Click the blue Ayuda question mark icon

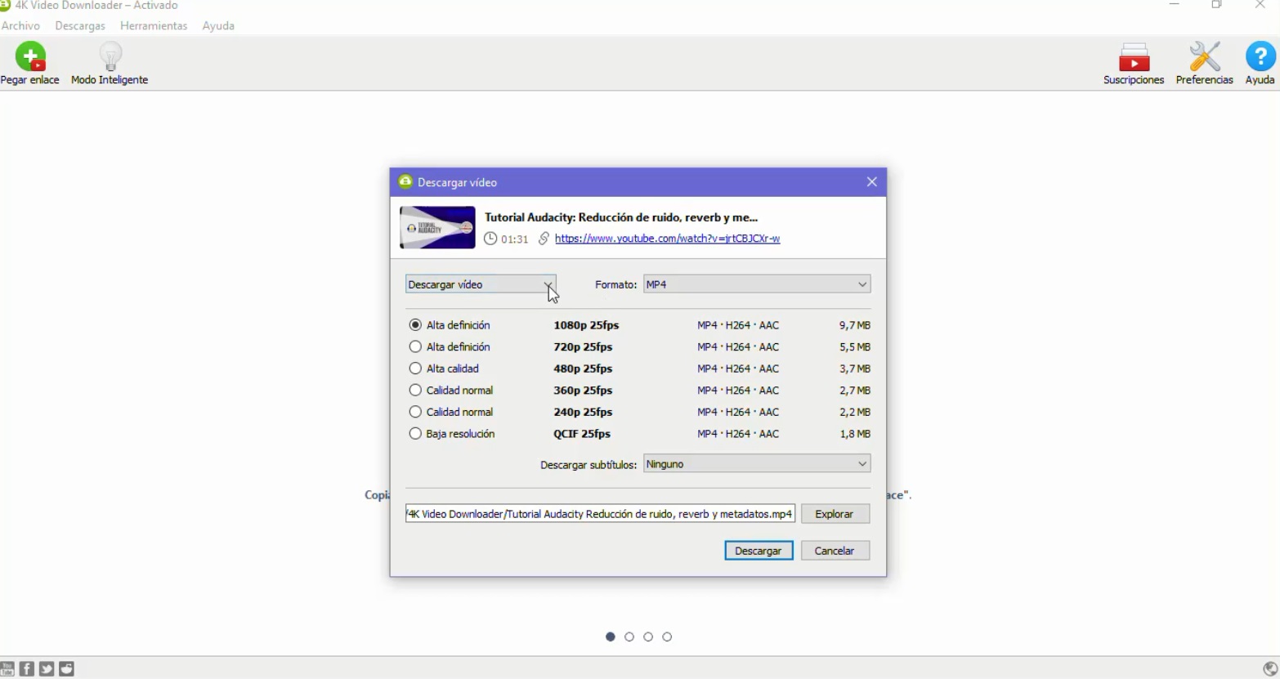tap(1260, 57)
